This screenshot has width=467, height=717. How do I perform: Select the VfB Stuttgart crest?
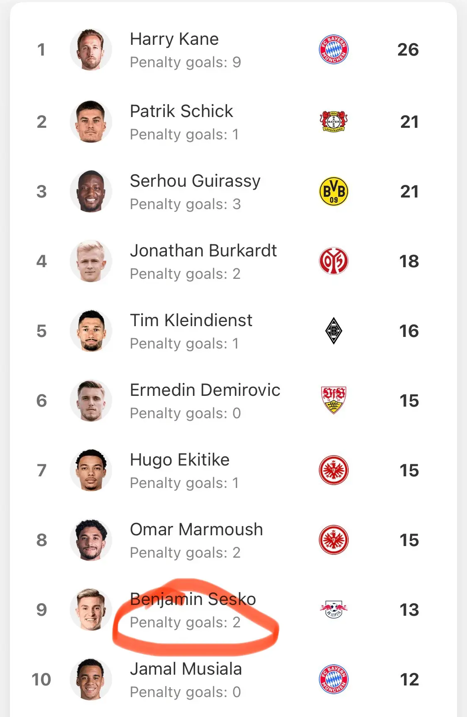point(333,400)
